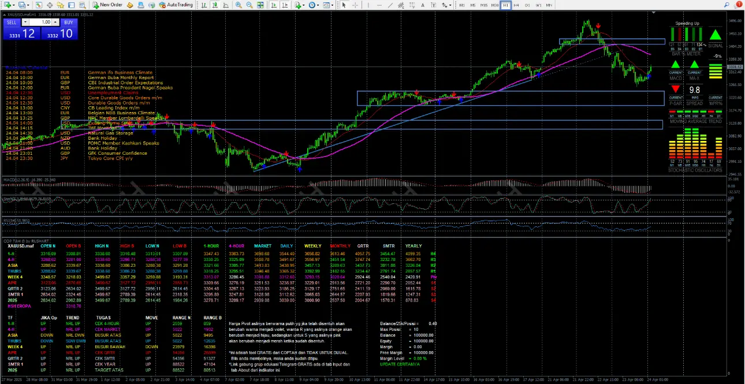Expand the arrows objects dropdown arrow

click(x=450, y=5)
